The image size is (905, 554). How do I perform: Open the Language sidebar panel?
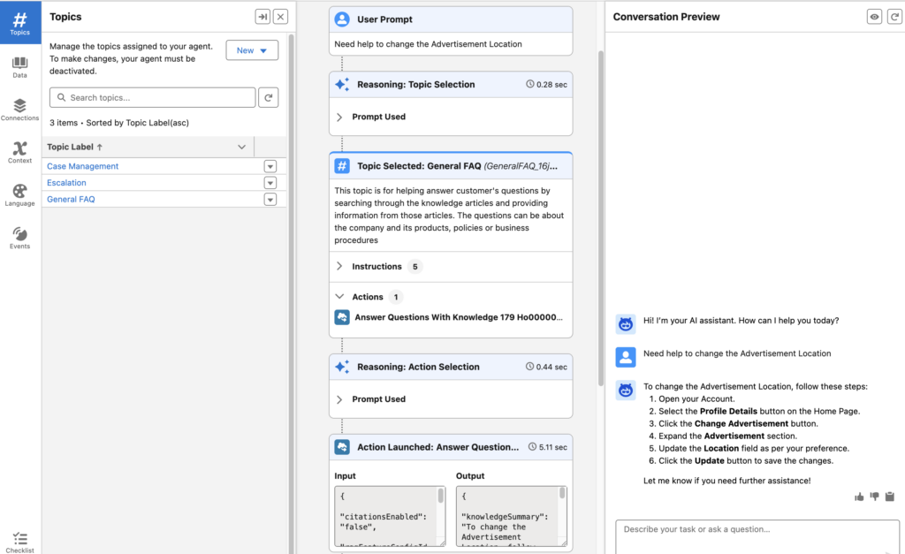pyautogui.click(x=19, y=194)
